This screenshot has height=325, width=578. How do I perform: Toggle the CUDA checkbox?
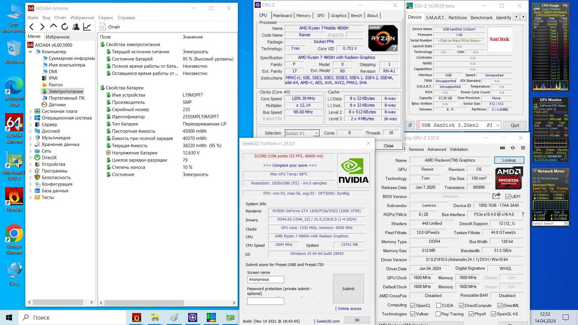[x=439, y=305]
